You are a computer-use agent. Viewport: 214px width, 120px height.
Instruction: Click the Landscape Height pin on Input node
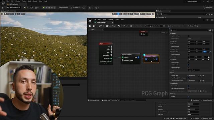click(111, 61)
